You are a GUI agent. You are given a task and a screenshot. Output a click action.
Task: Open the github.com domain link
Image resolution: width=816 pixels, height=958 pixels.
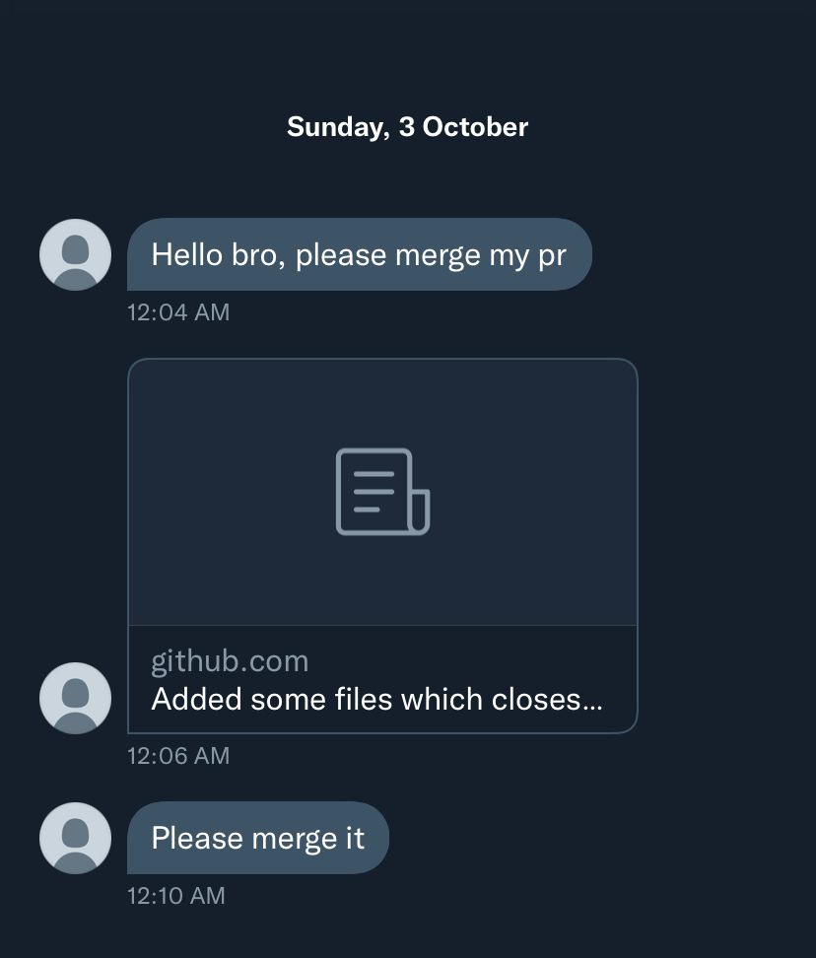[230, 662]
